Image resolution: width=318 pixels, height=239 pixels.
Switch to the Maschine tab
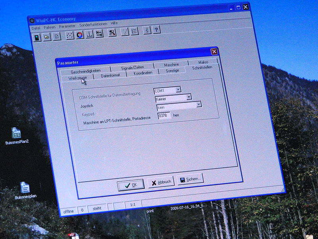click(171, 65)
